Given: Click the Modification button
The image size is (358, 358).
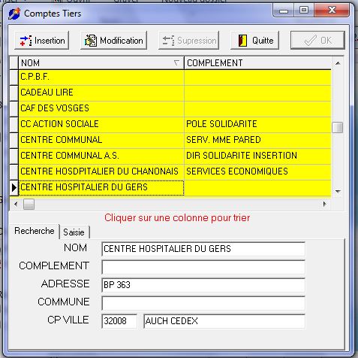Looking at the screenshot, I should (114, 41).
